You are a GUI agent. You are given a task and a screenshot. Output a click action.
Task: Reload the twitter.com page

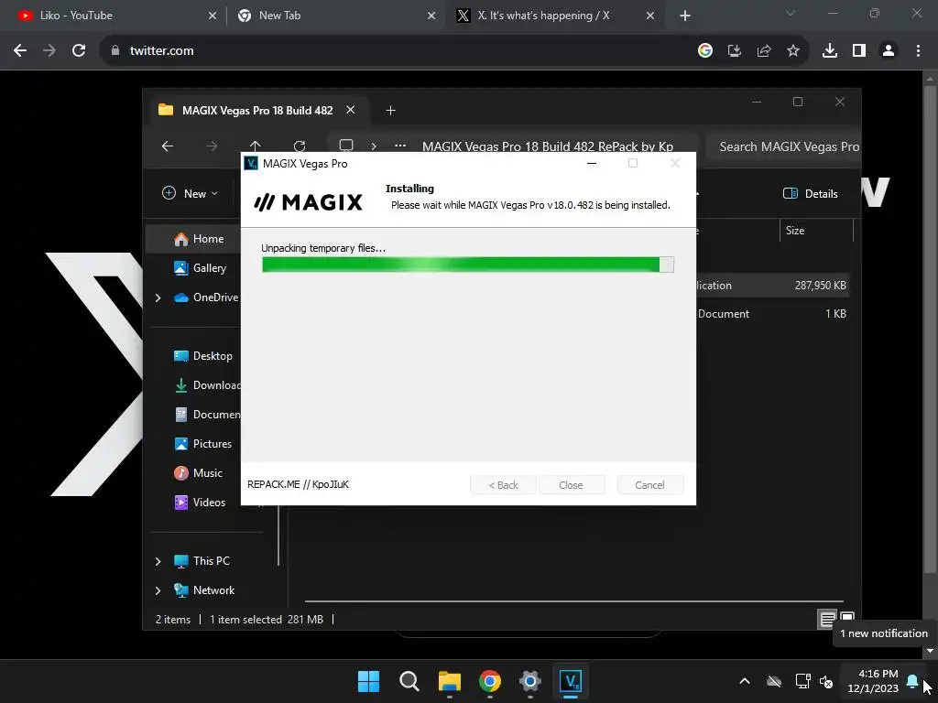click(x=79, y=51)
